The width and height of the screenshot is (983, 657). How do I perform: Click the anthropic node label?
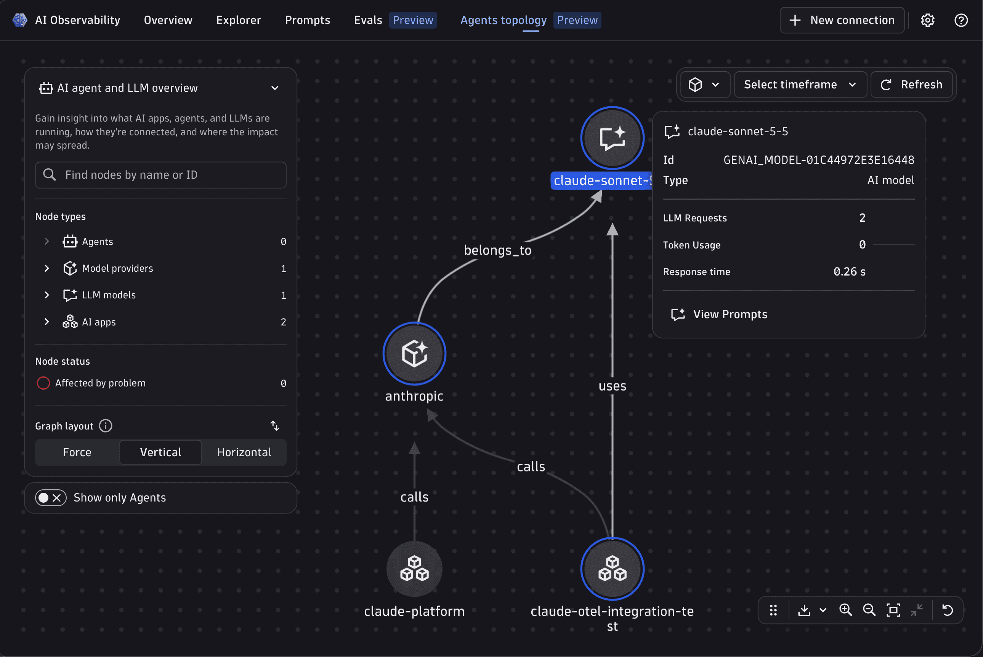pos(414,396)
